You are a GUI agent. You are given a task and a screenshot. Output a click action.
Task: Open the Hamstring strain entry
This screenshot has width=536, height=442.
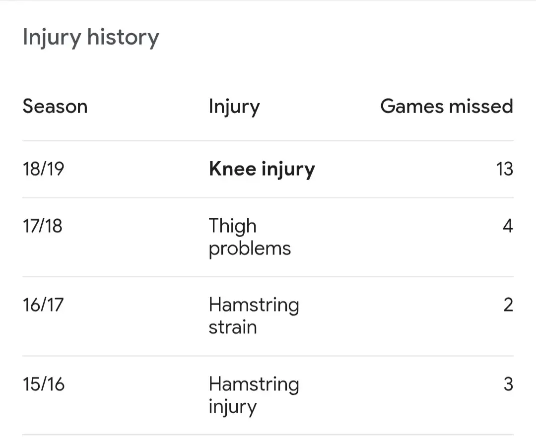(254, 316)
